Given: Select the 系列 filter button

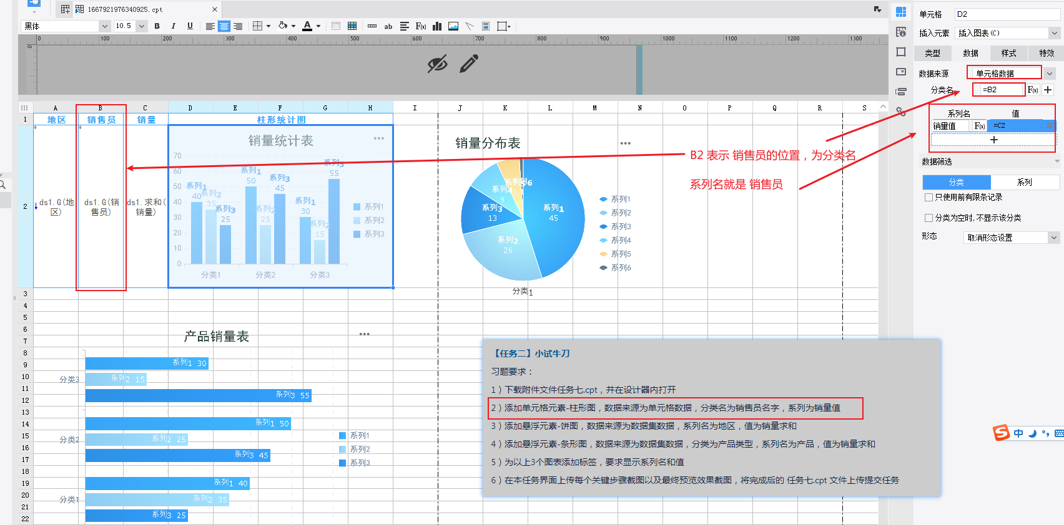Looking at the screenshot, I should pyautogui.click(x=1025, y=182).
